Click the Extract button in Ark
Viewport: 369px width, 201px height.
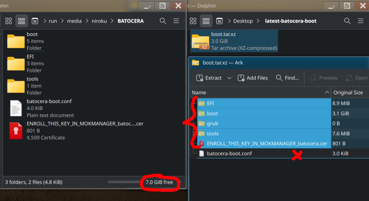(x=209, y=78)
